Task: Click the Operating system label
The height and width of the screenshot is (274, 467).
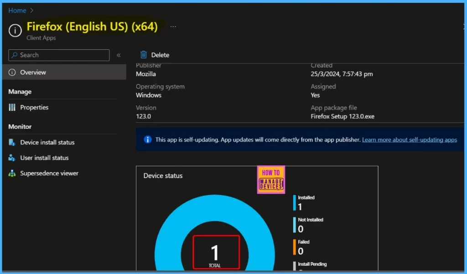Action: (160, 86)
